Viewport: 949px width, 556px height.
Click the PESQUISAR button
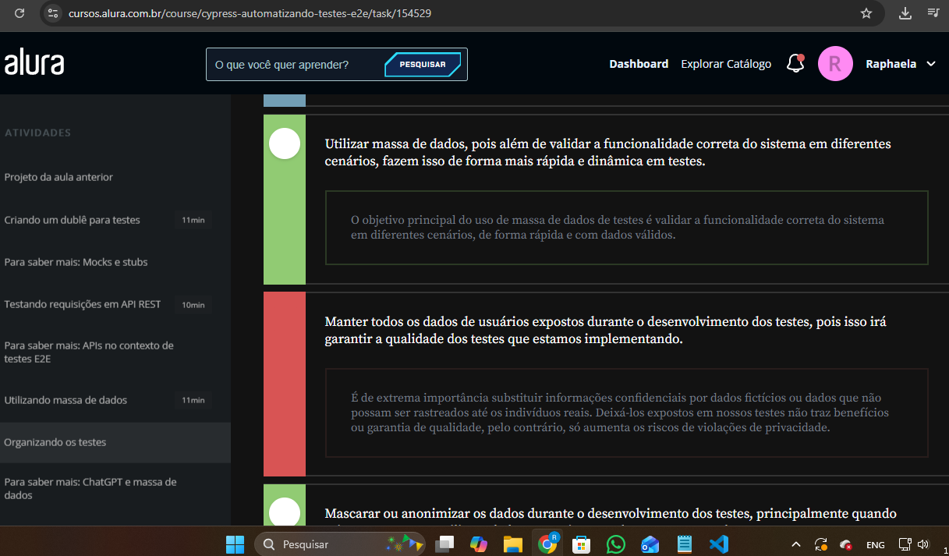pos(423,65)
